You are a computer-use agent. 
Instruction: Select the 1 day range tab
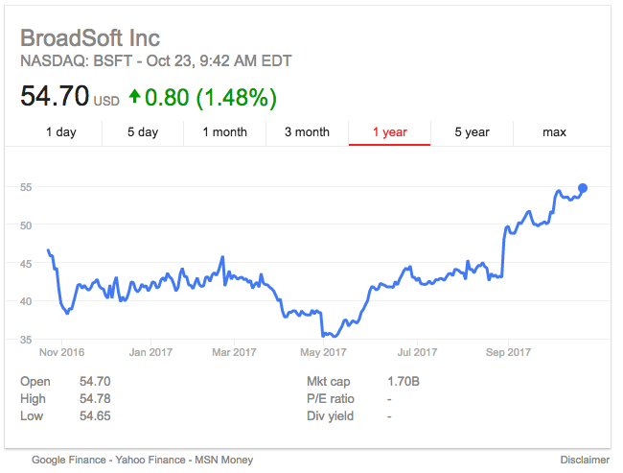pyautogui.click(x=60, y=132)
